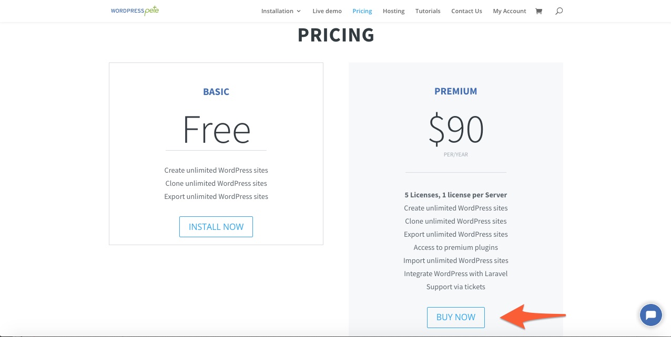Image resolution: width=671 pixels, height=337 pixels.
Task: Click "Access to premium plugins" feature text
Action: [456, 247]
